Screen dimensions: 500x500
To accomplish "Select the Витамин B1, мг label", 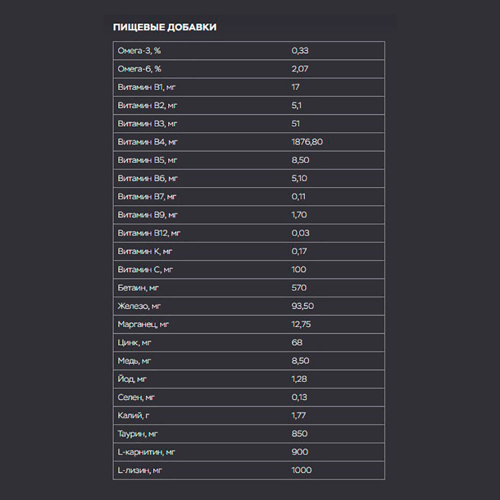I will click(146, 87).
